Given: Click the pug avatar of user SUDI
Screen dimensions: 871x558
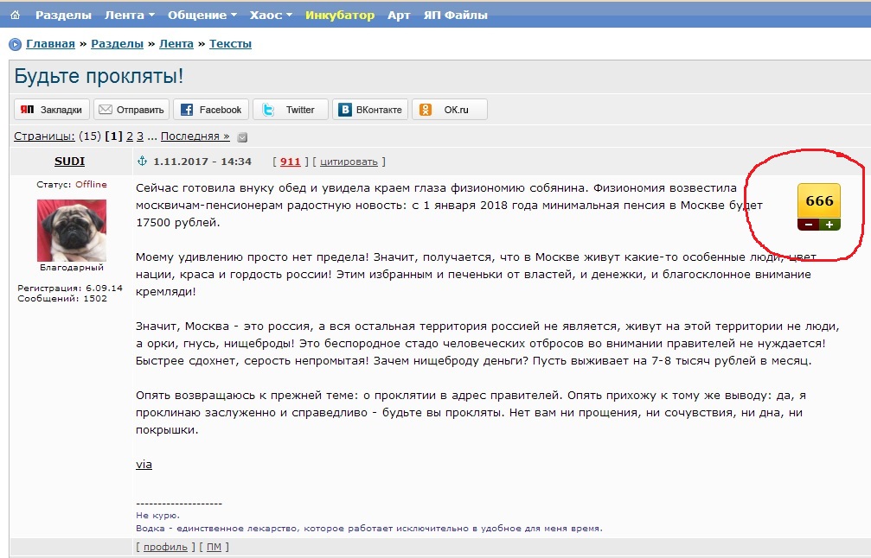Looking at the screenshot, I should (x=72, y=230).
